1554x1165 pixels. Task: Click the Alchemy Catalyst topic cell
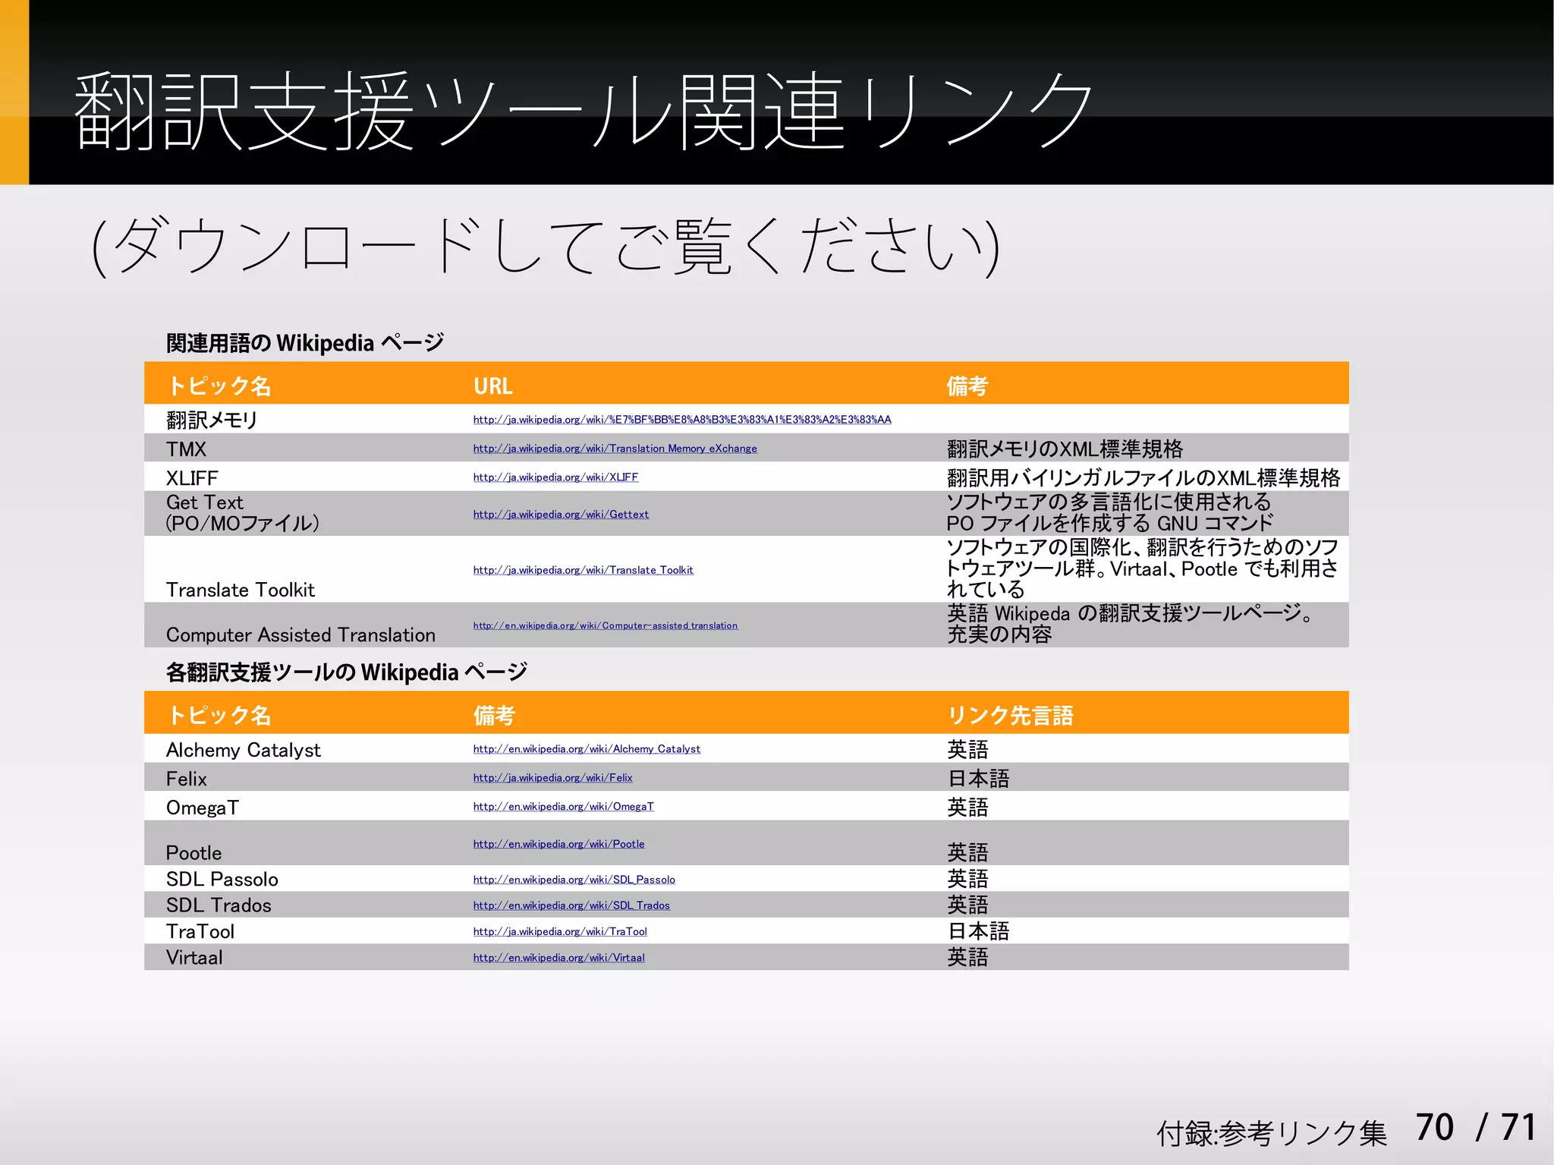pos(243,750)
